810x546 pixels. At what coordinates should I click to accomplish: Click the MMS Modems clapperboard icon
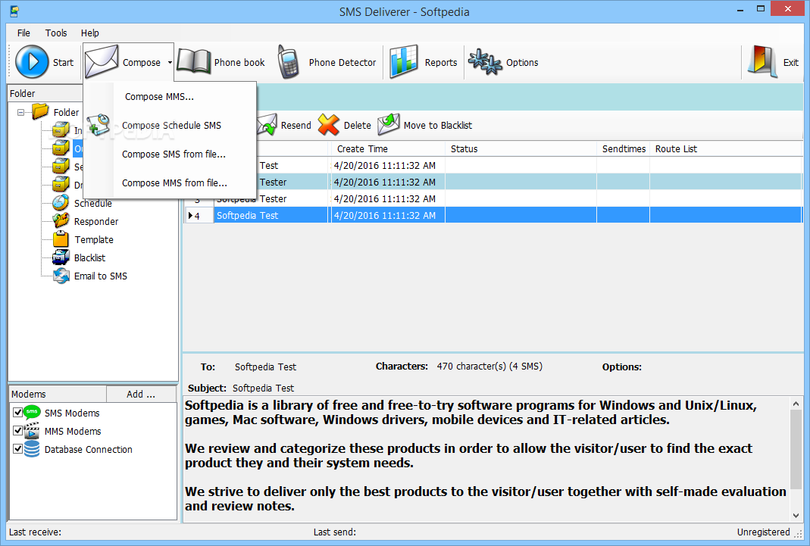point(32,430)
